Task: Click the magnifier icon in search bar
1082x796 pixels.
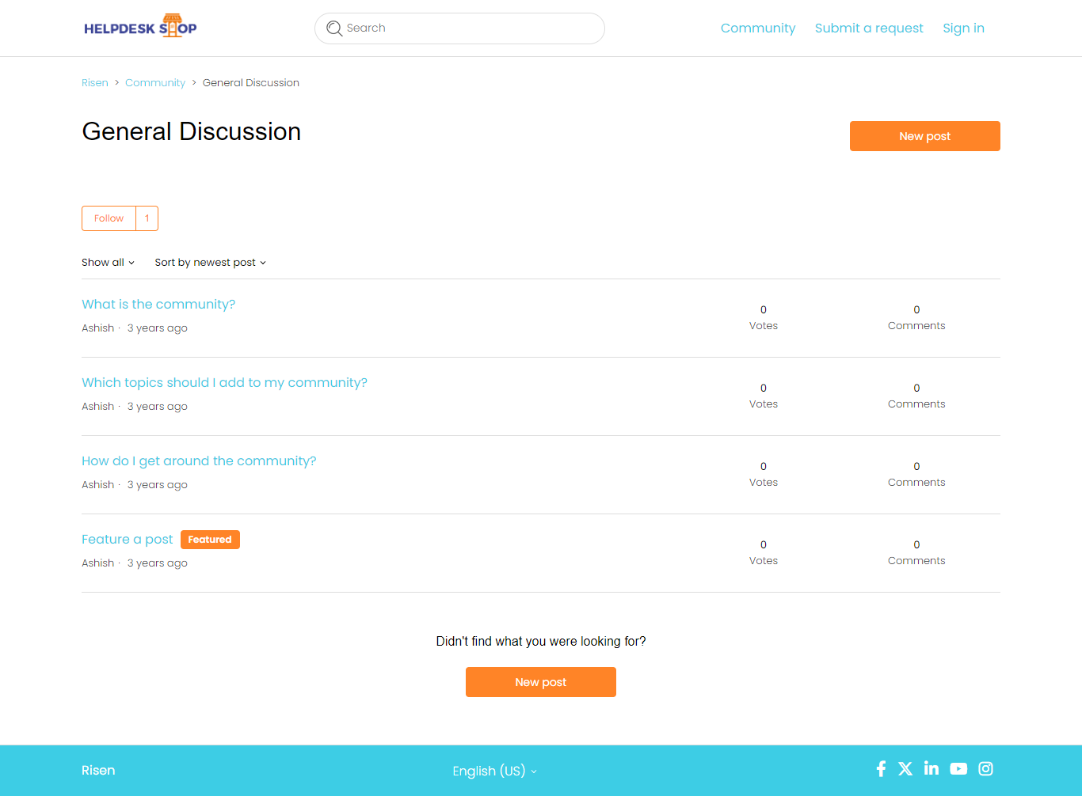Action: coord(334,28)
